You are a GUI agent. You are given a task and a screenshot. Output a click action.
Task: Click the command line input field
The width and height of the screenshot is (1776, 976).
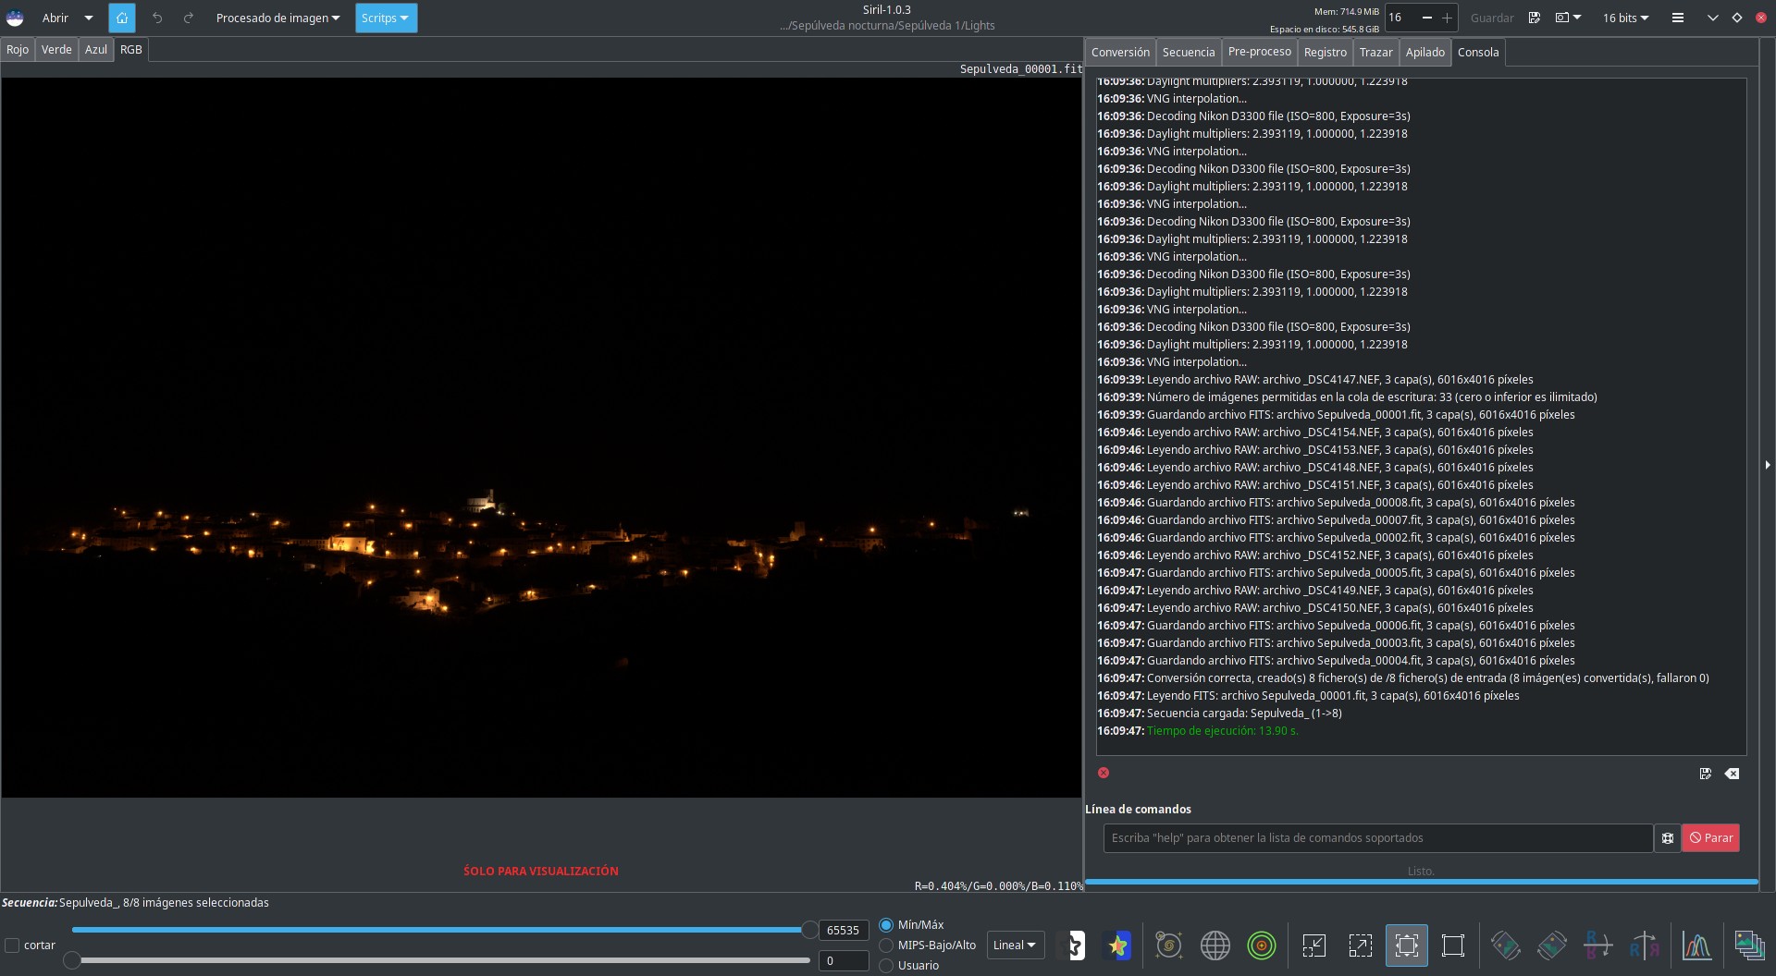pyautogui.click(x=1377, y=838)
